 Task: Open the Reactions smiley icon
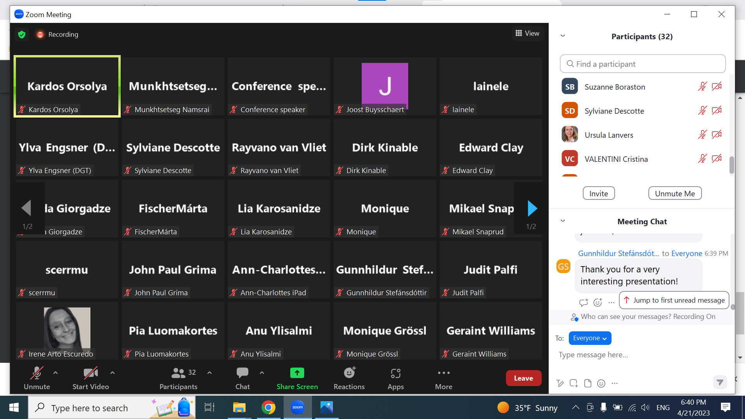tap(349, 373)
